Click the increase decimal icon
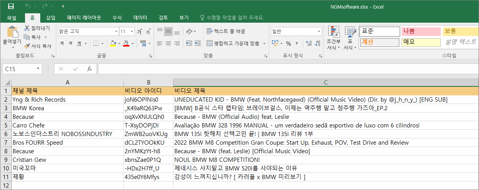 point(309,43)
